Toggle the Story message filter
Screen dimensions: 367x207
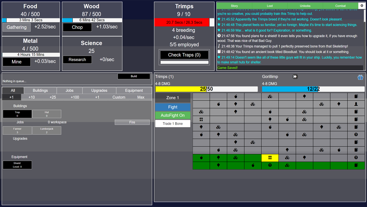[234, 6]
